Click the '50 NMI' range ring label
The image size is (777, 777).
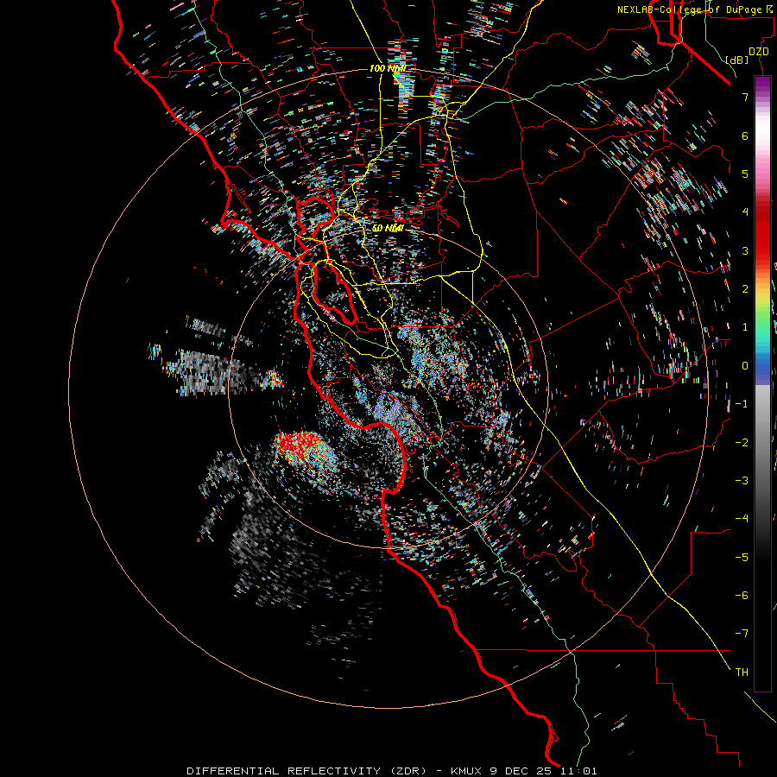pyautogui.click(x=388, y=228)
